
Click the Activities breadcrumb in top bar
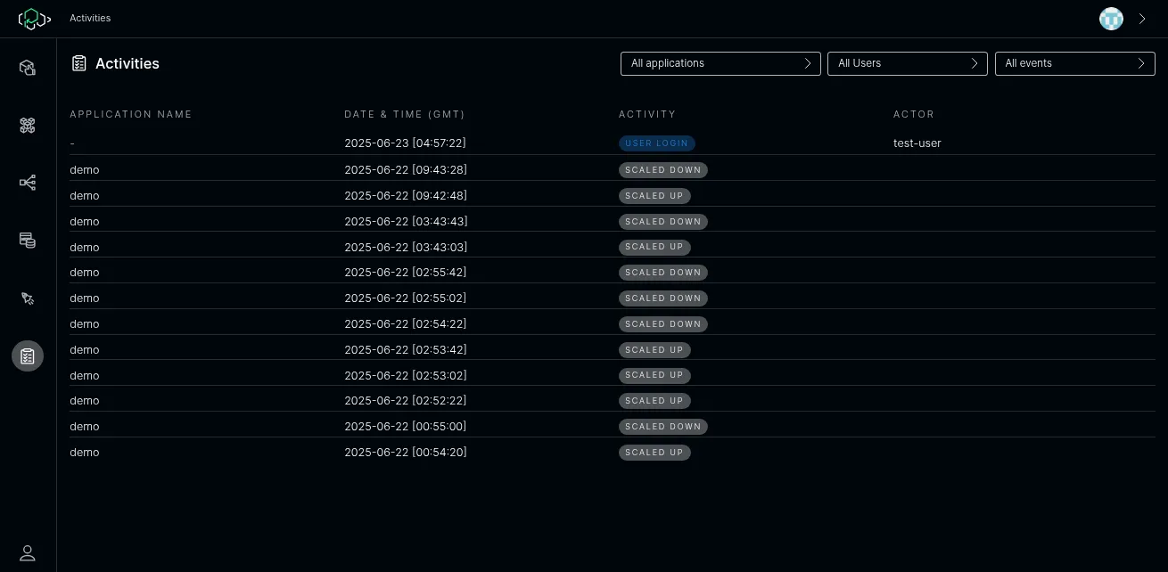point(90,18)
